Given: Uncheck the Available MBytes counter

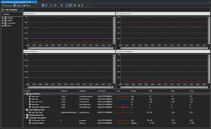Looking at the screenshot, I should pos(30,123).
